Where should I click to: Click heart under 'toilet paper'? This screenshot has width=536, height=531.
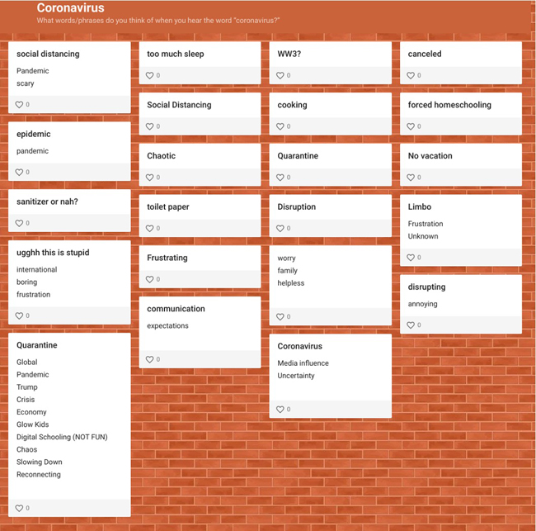[150, 229]
